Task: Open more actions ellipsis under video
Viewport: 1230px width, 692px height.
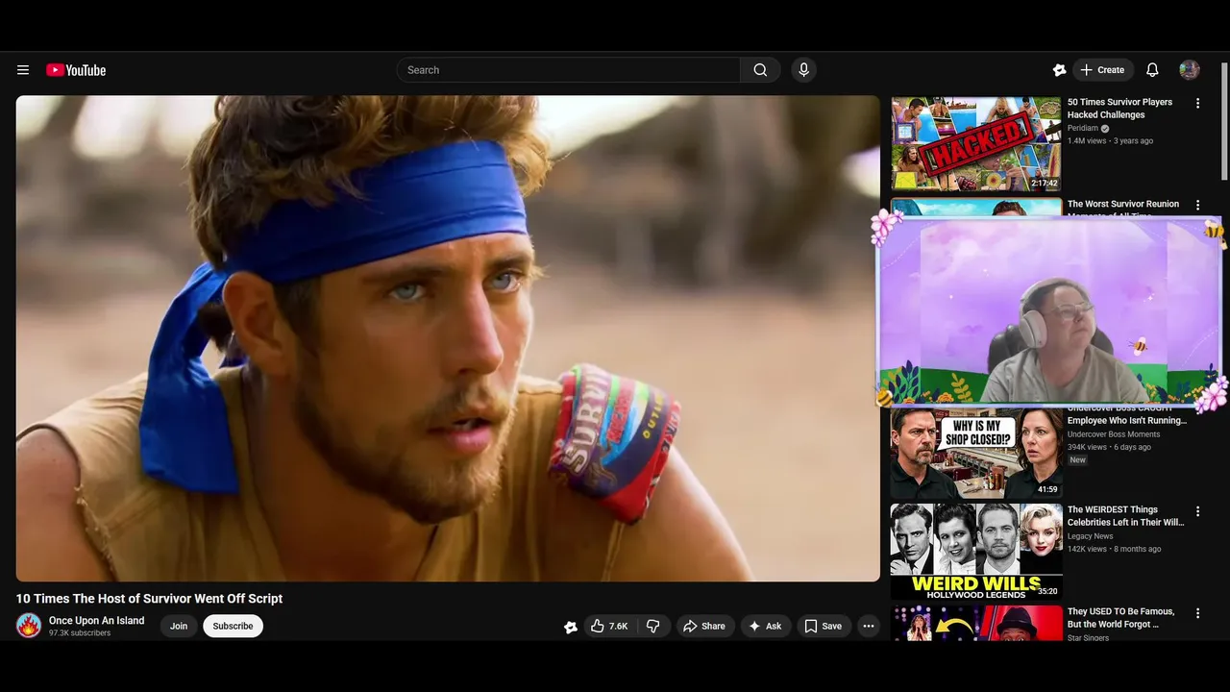Action: click(869, 626)
